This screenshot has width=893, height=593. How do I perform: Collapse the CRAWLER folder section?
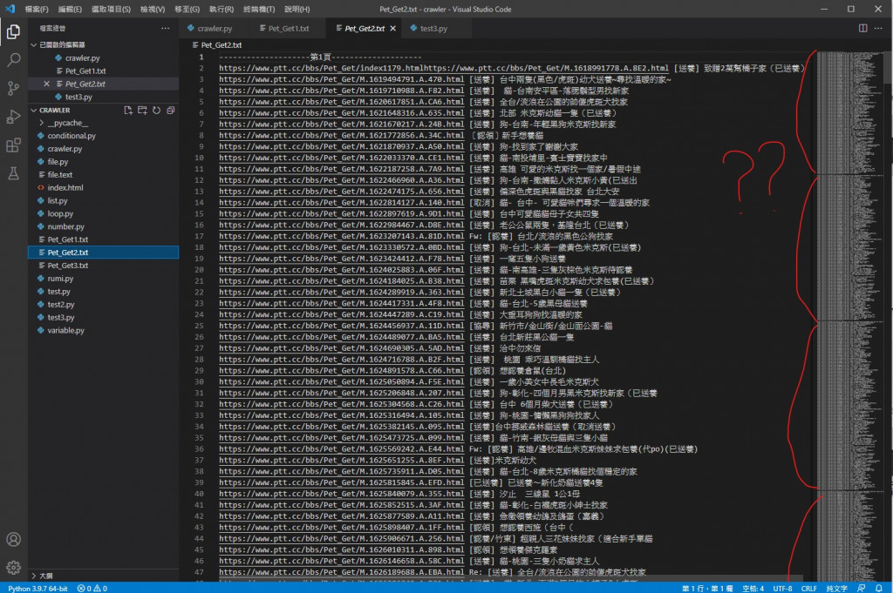tap(34, 111)
